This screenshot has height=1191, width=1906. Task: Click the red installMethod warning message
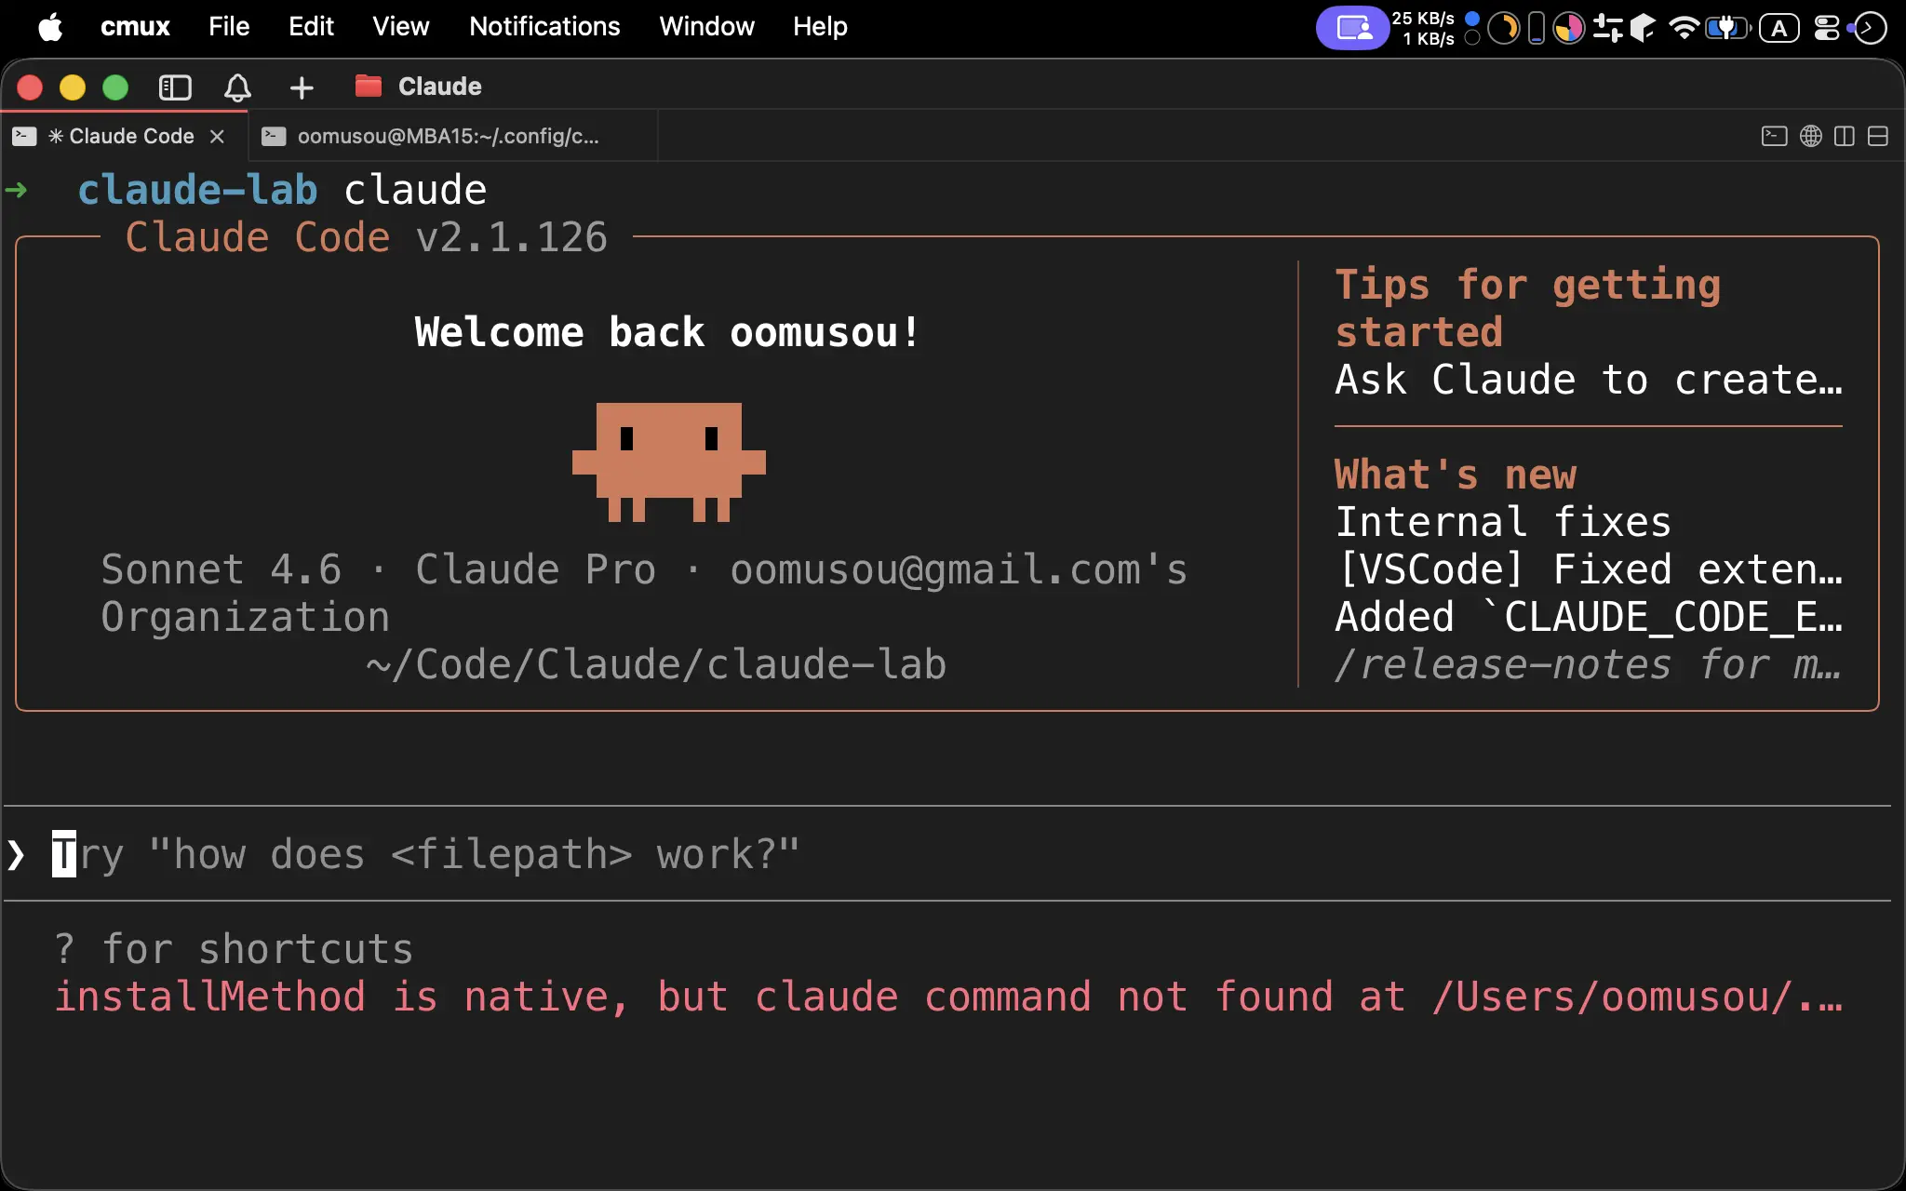point(948,997)
